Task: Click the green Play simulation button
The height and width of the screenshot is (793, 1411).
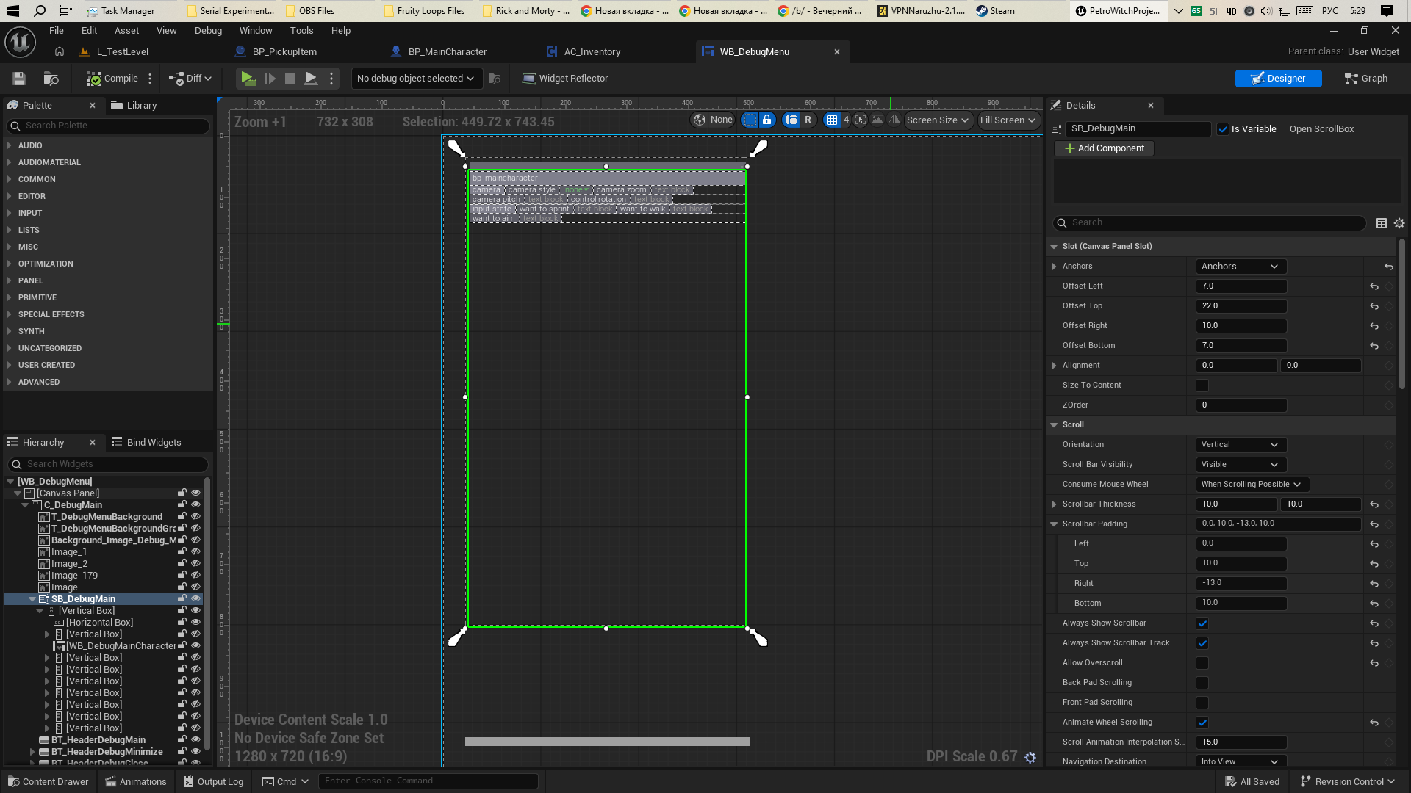Action: 248,79
